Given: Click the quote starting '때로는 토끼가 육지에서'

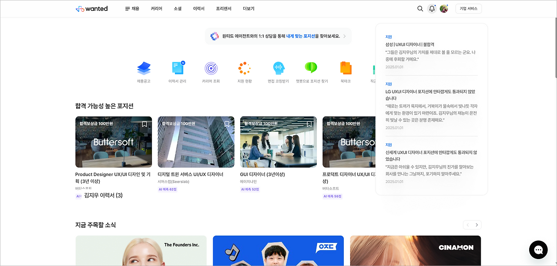Looking at the screenshot, I should click(431, 113).
